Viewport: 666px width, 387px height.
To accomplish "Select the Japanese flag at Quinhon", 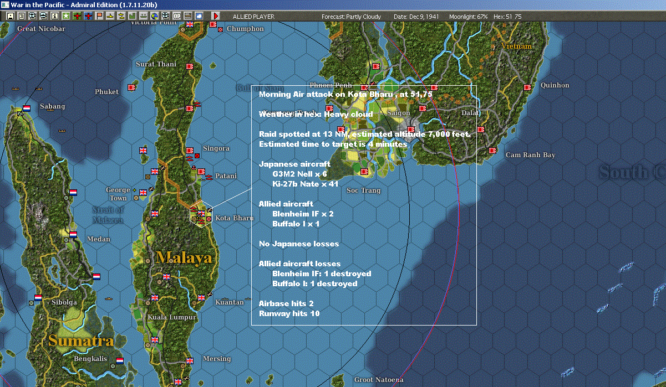I will [x=528, y=87].
